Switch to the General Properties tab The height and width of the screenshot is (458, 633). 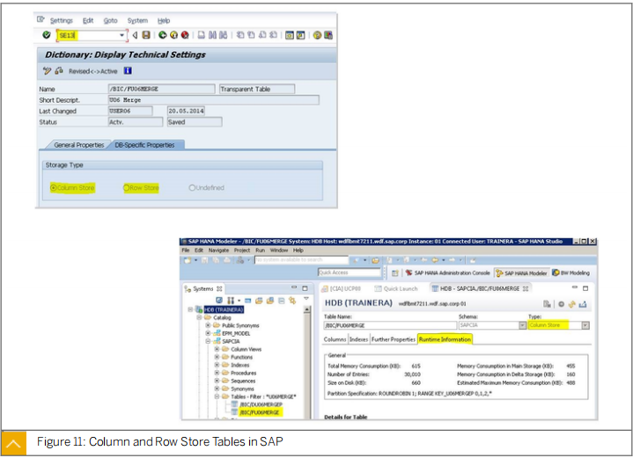pos(78,145)
